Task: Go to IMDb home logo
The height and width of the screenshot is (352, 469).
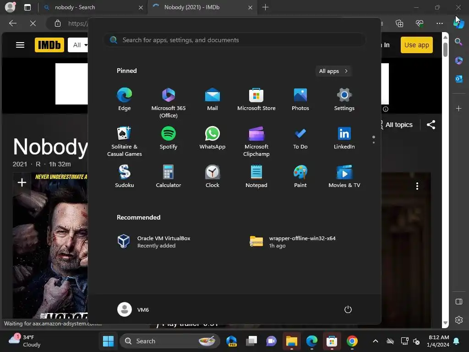Action: 49,45
